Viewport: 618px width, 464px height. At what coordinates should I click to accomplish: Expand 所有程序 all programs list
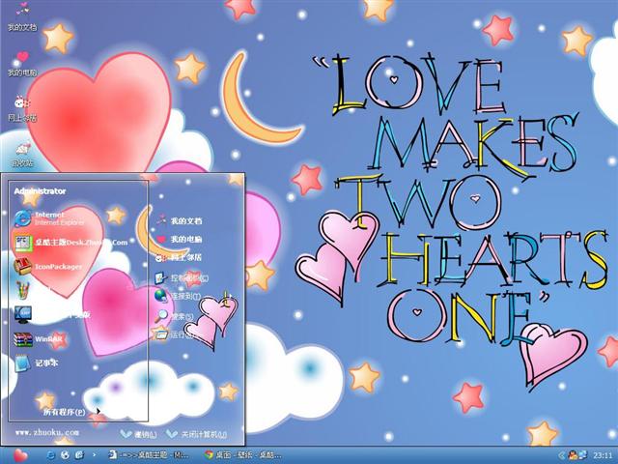(71, 412)
